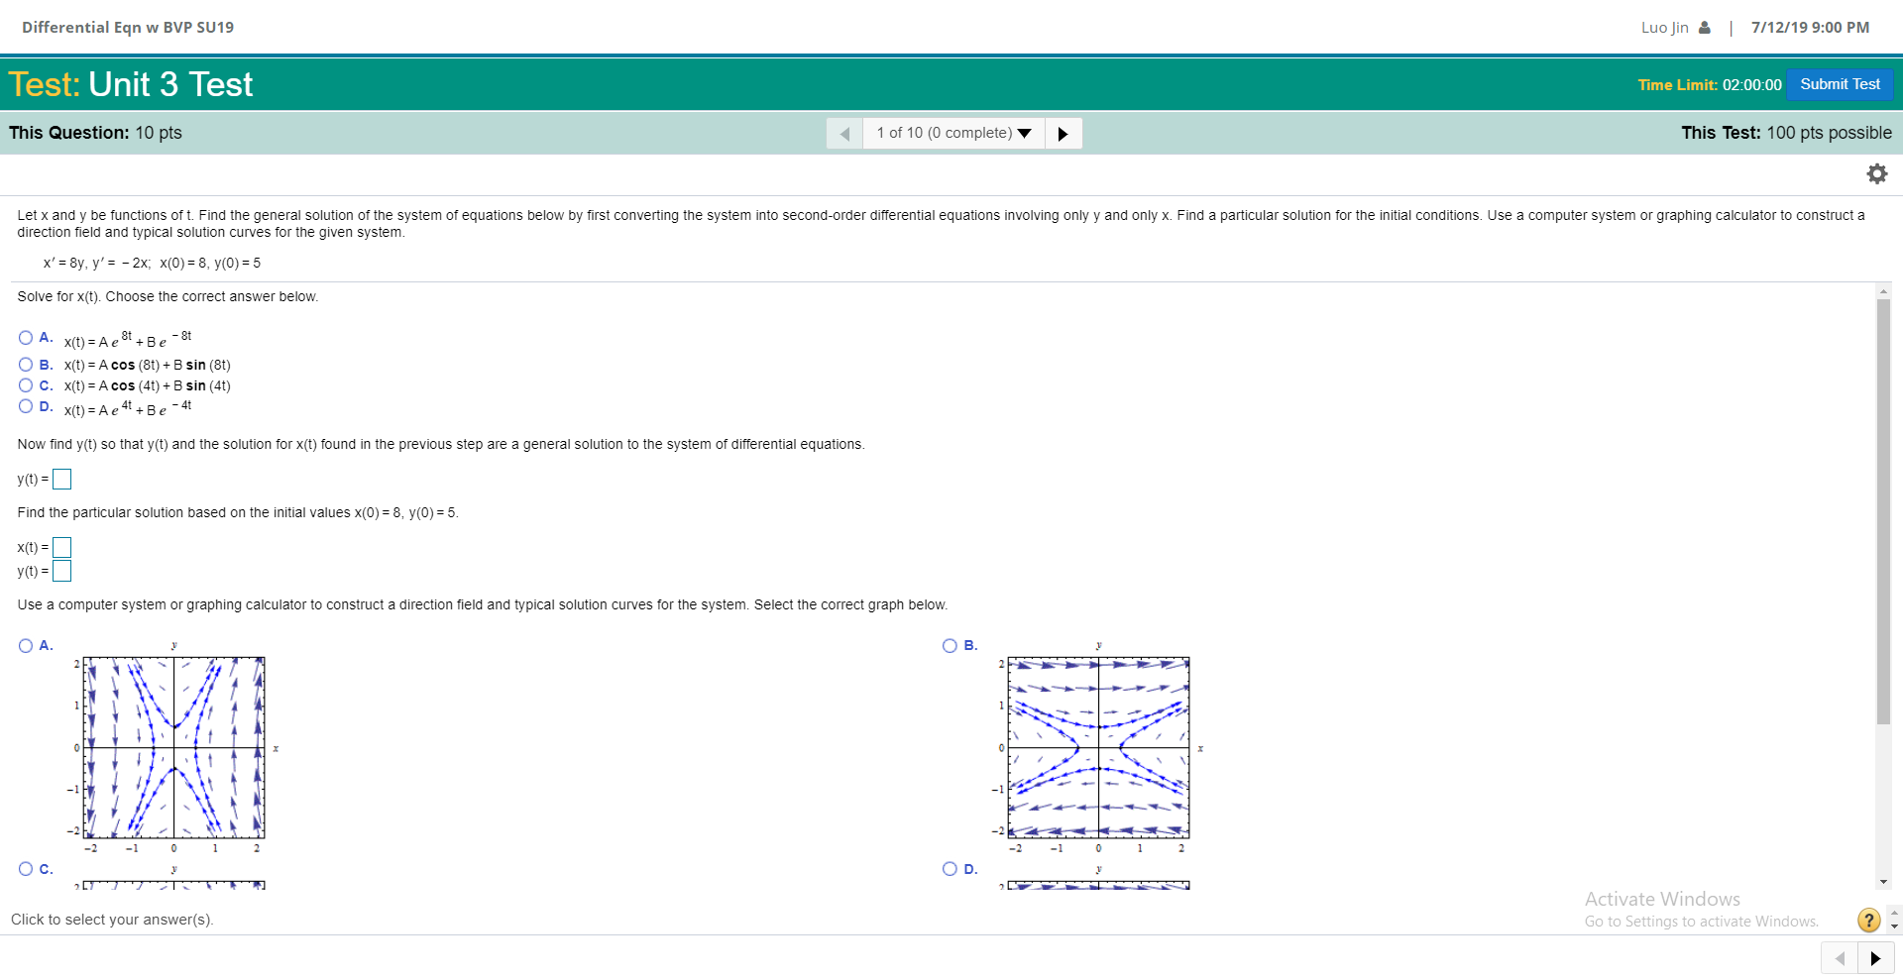
Task: Click the bottom-right next arrow button
Action: click(1875, 958)
